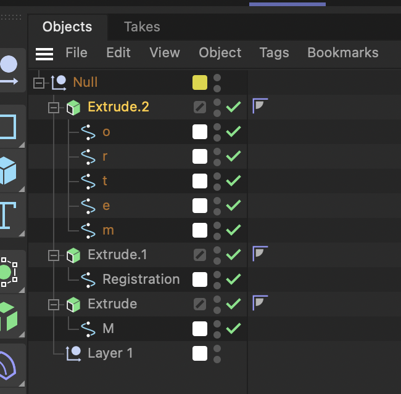The height and width of the screenshot is (394, 401).
Task: Click the Null object icon
Action: point(59,82)
